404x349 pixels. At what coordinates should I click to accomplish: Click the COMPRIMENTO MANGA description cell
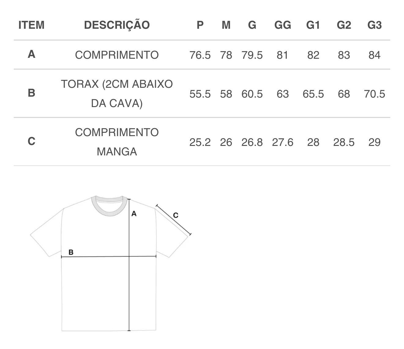click(117, 142)
